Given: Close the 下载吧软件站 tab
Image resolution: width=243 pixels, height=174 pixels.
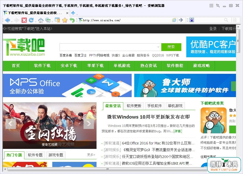Looking at the screenshot, I should click(67, 13).
